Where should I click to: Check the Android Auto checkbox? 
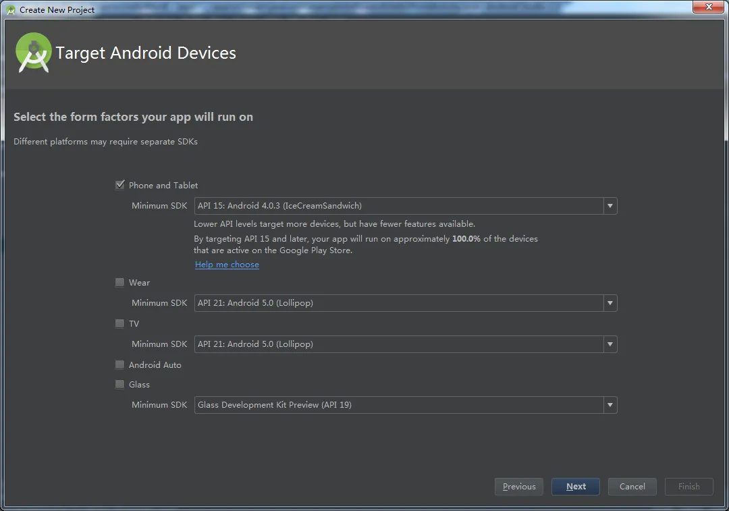pos(120,365)
